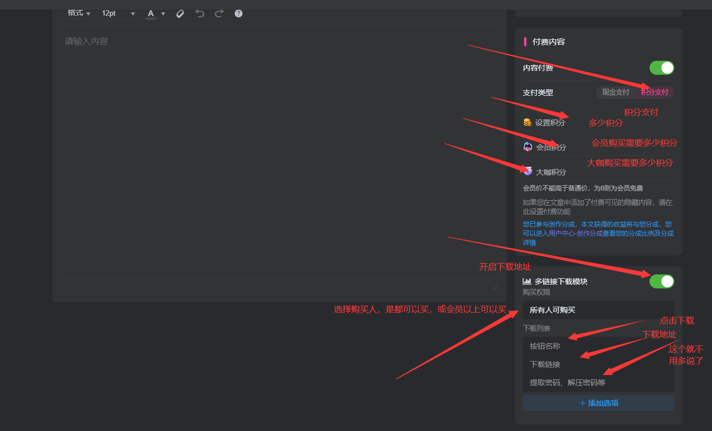Open the text color picker arrow

[x=163, y=14]
